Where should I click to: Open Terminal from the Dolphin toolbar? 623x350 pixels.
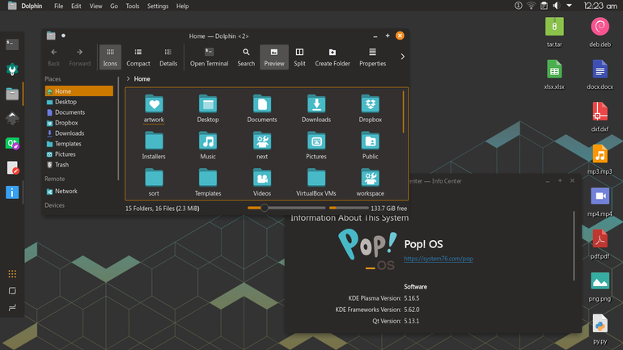(x=209, y=57)
